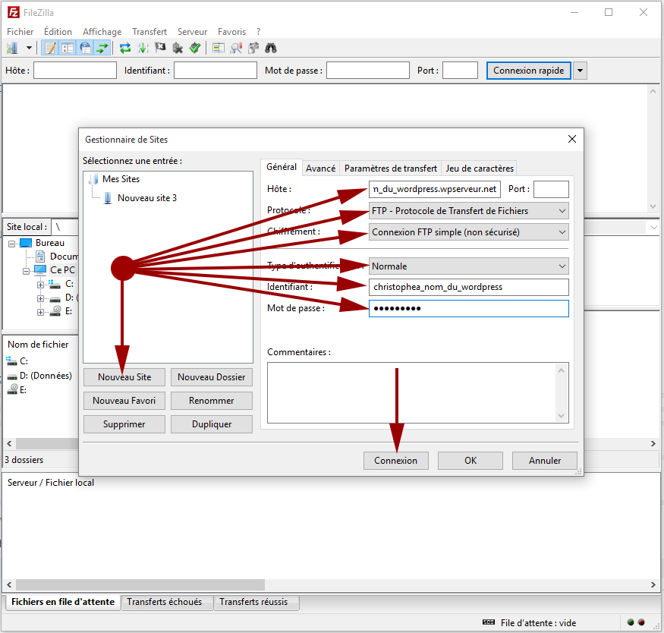Click the OK button
The width and height of the screenshot is (664, 633).
[470, 461]
